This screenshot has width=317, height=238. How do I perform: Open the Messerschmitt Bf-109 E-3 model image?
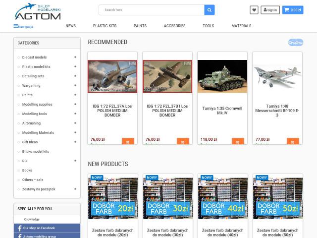coord(277,76)
